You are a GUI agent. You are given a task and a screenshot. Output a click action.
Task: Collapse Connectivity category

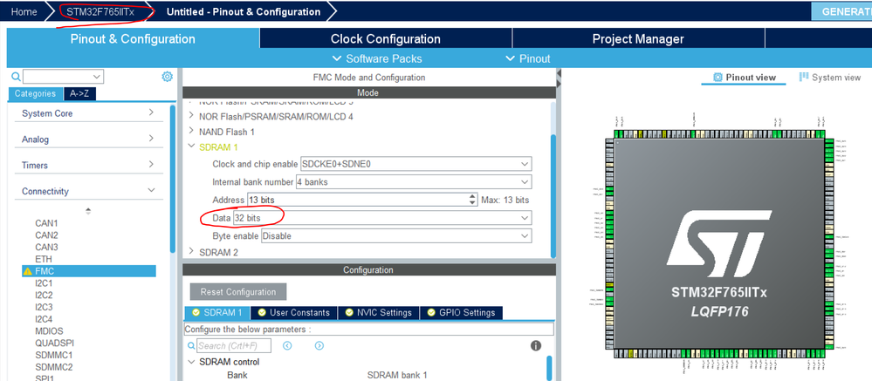tap(88, 191)
